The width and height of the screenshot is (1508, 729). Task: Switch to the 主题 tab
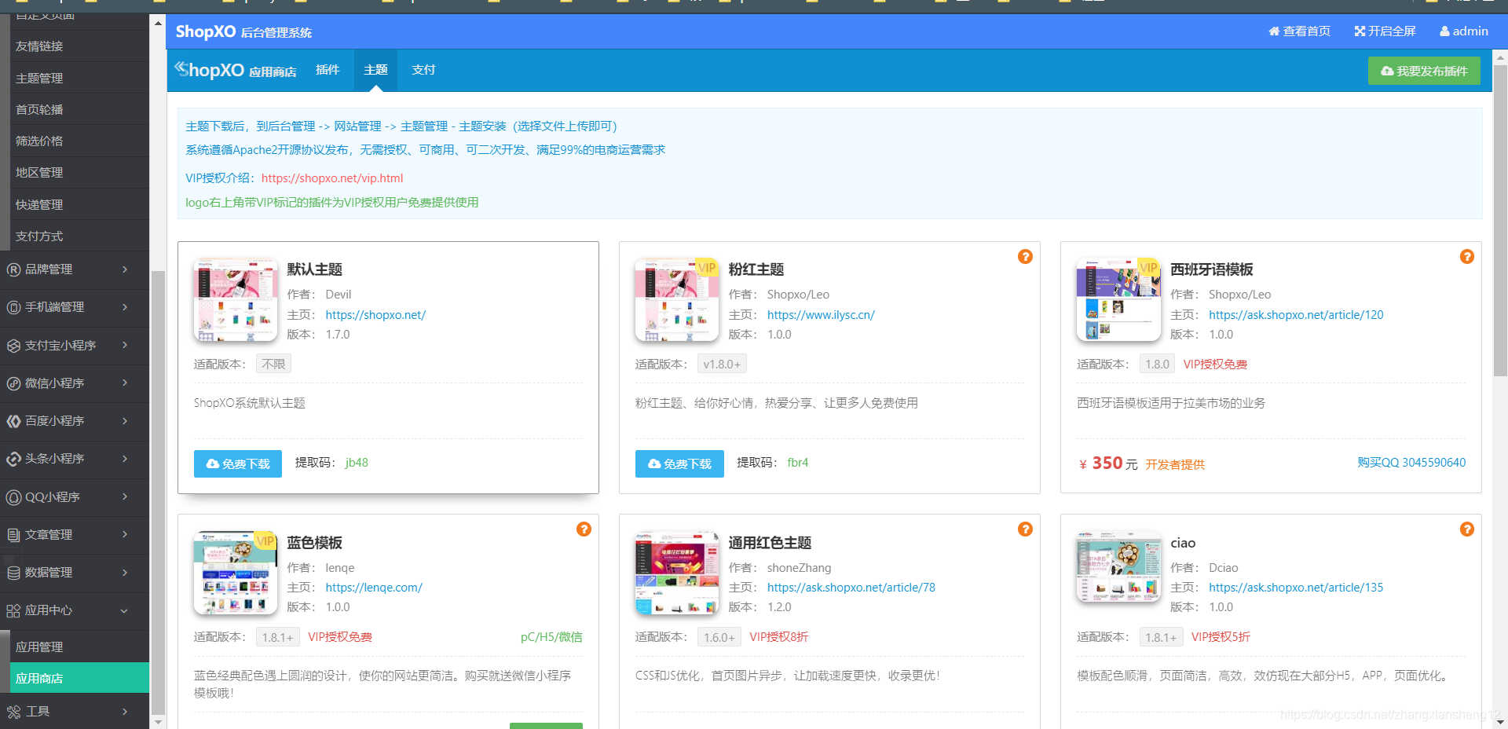tap(375, 70)
